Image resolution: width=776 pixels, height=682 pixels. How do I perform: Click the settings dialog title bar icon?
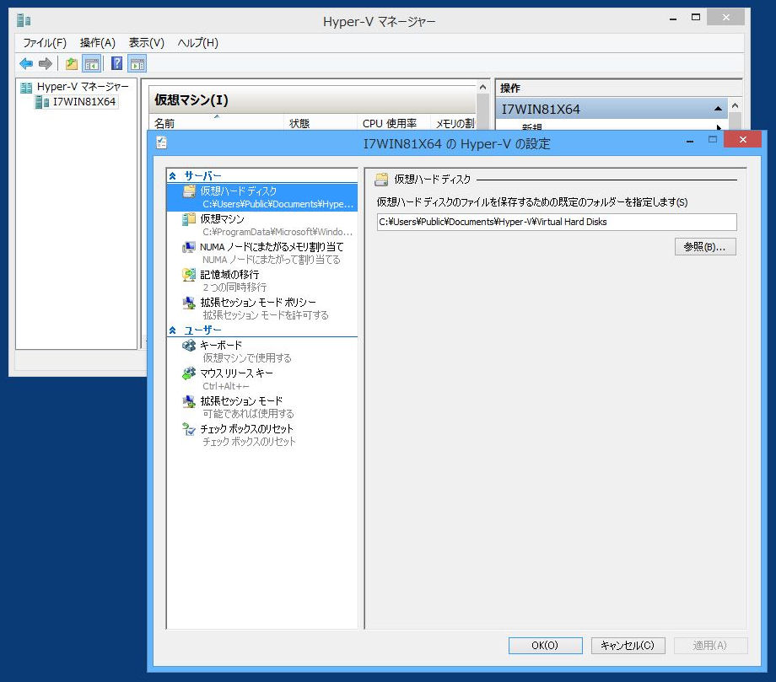click(x=161, y=143)
